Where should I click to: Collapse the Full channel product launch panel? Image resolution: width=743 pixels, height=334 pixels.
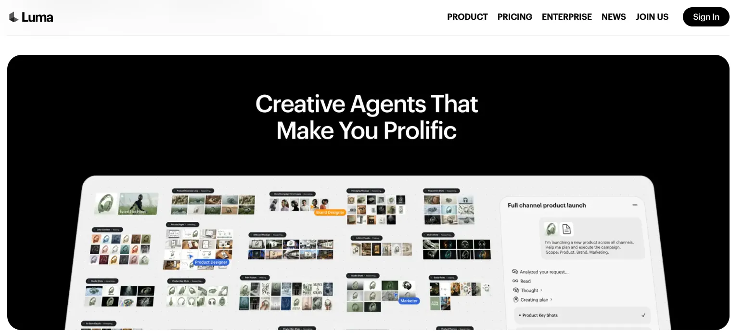pos(635,205)
